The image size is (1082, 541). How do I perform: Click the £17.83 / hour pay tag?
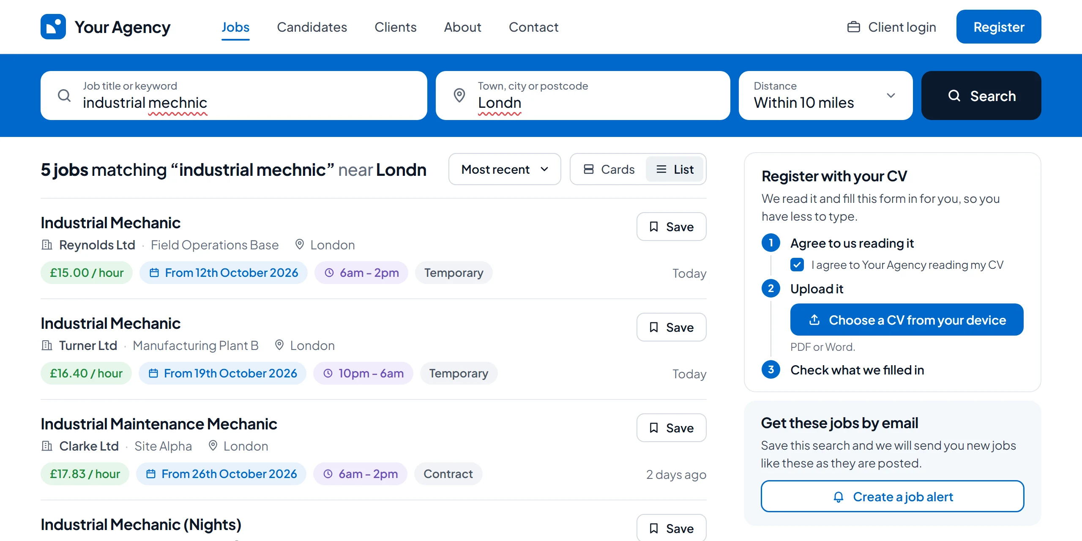[85, 474]
